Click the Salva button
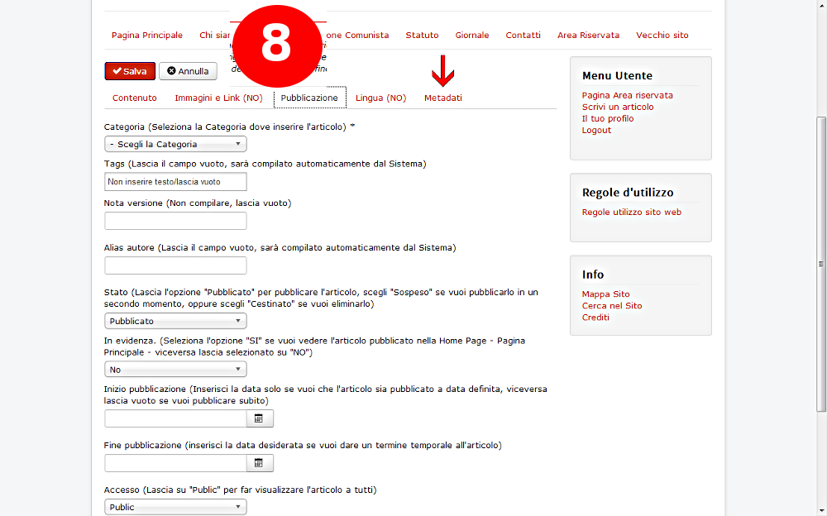The width and height of the screenshot is (827, 516). pyautogui.click(x=130, y=71)
